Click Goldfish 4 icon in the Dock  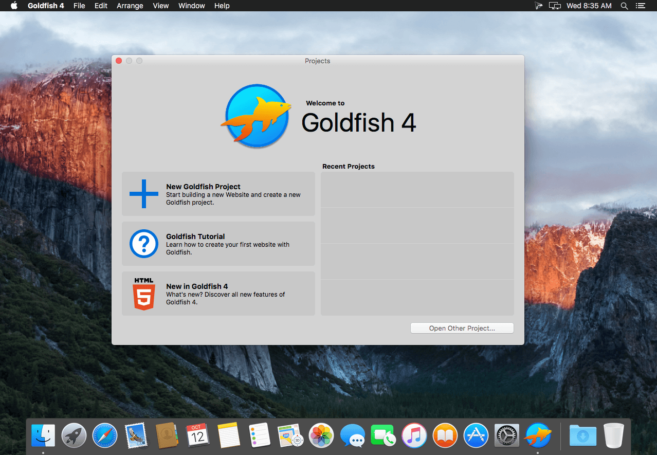click(538, 436)
